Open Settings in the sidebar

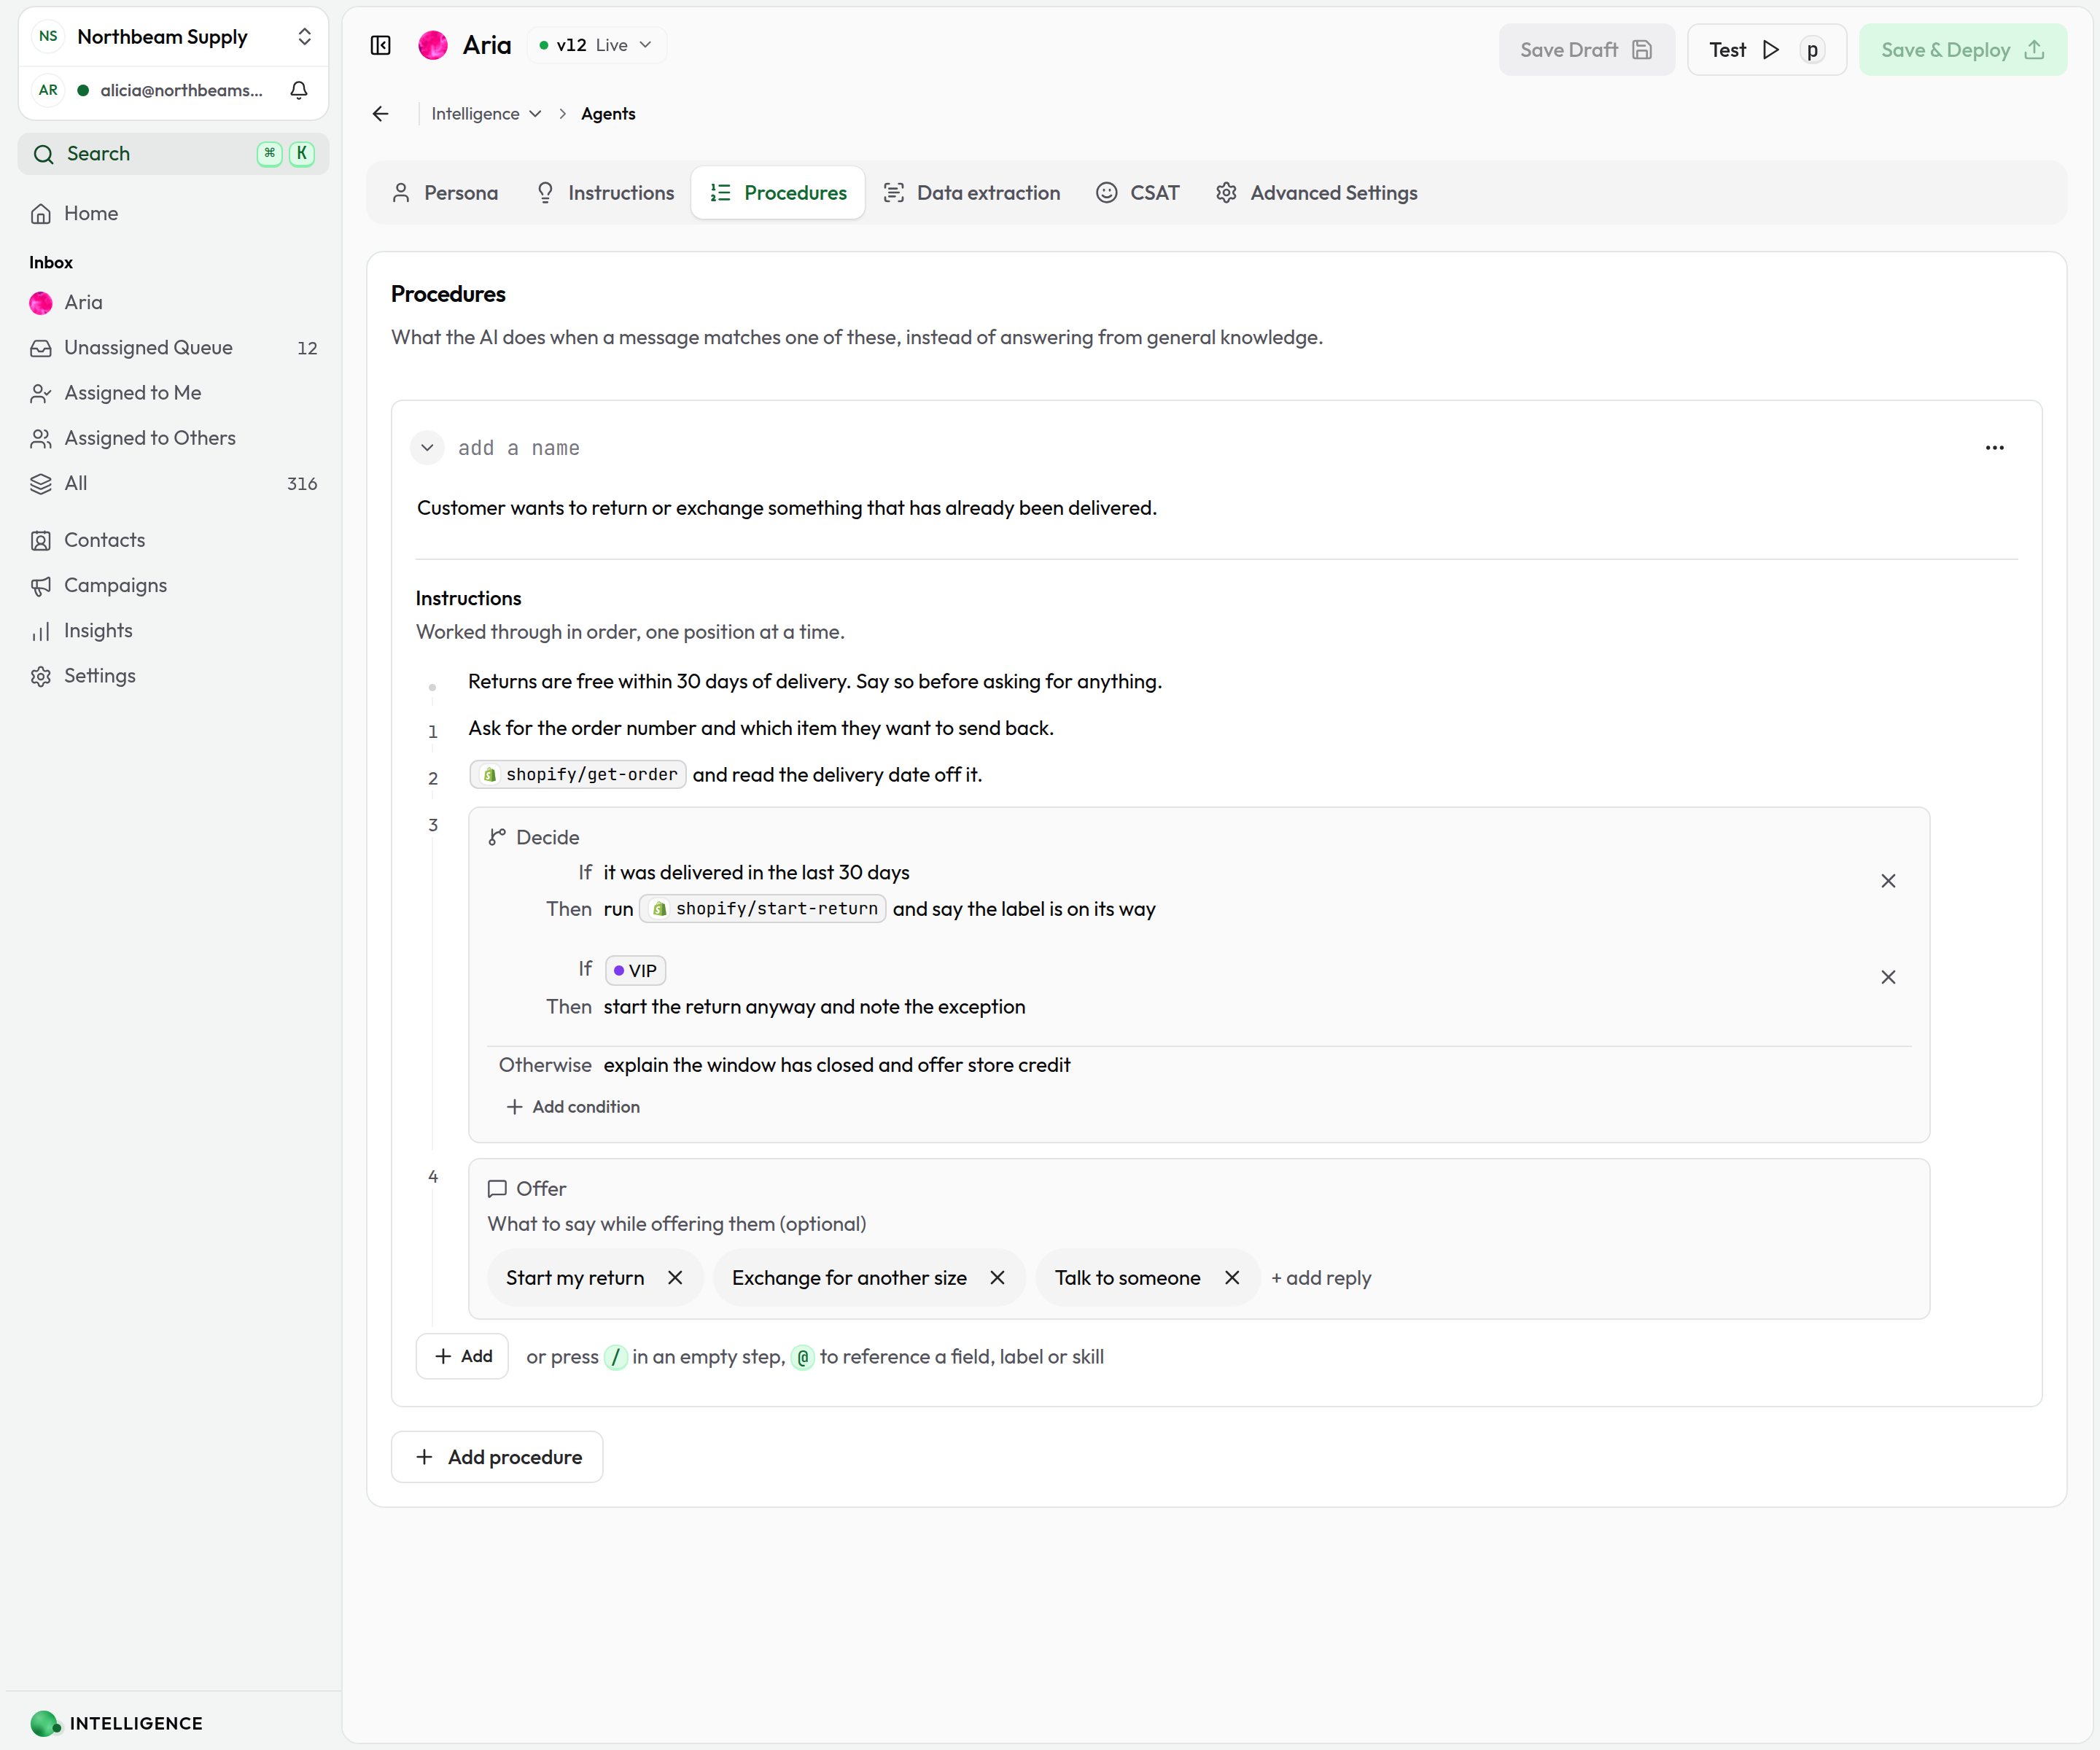pyautogui.click(x=173, y=676)
